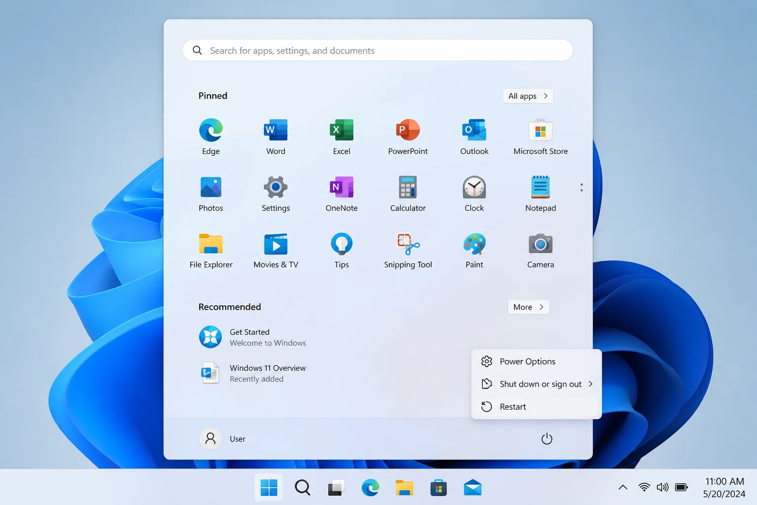This screenshot has width=757, height=505.
Task: Open Wi-Fi network status icon
Action: 644,487
